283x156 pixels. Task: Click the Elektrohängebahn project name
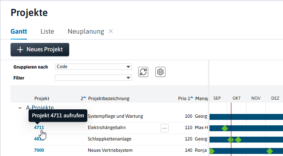(107, 127)
